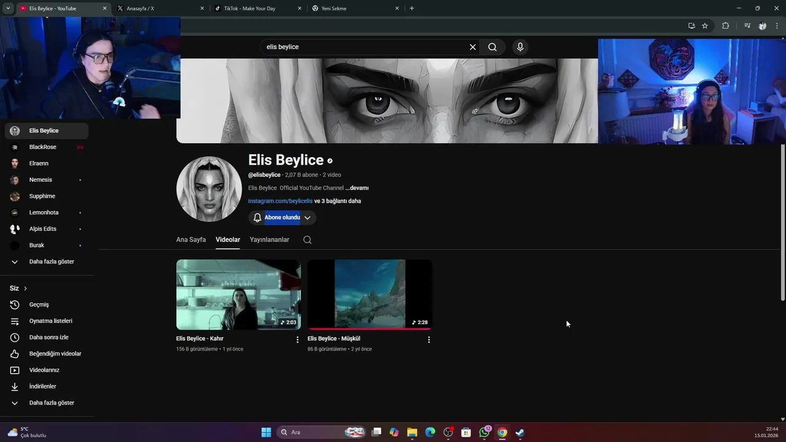This screenshot has height=442, width=786.
Task: Open File Explorer from the taskbar
Action: click(x=412, y=432)
